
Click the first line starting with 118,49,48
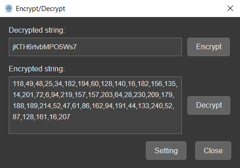click(95, 84)
